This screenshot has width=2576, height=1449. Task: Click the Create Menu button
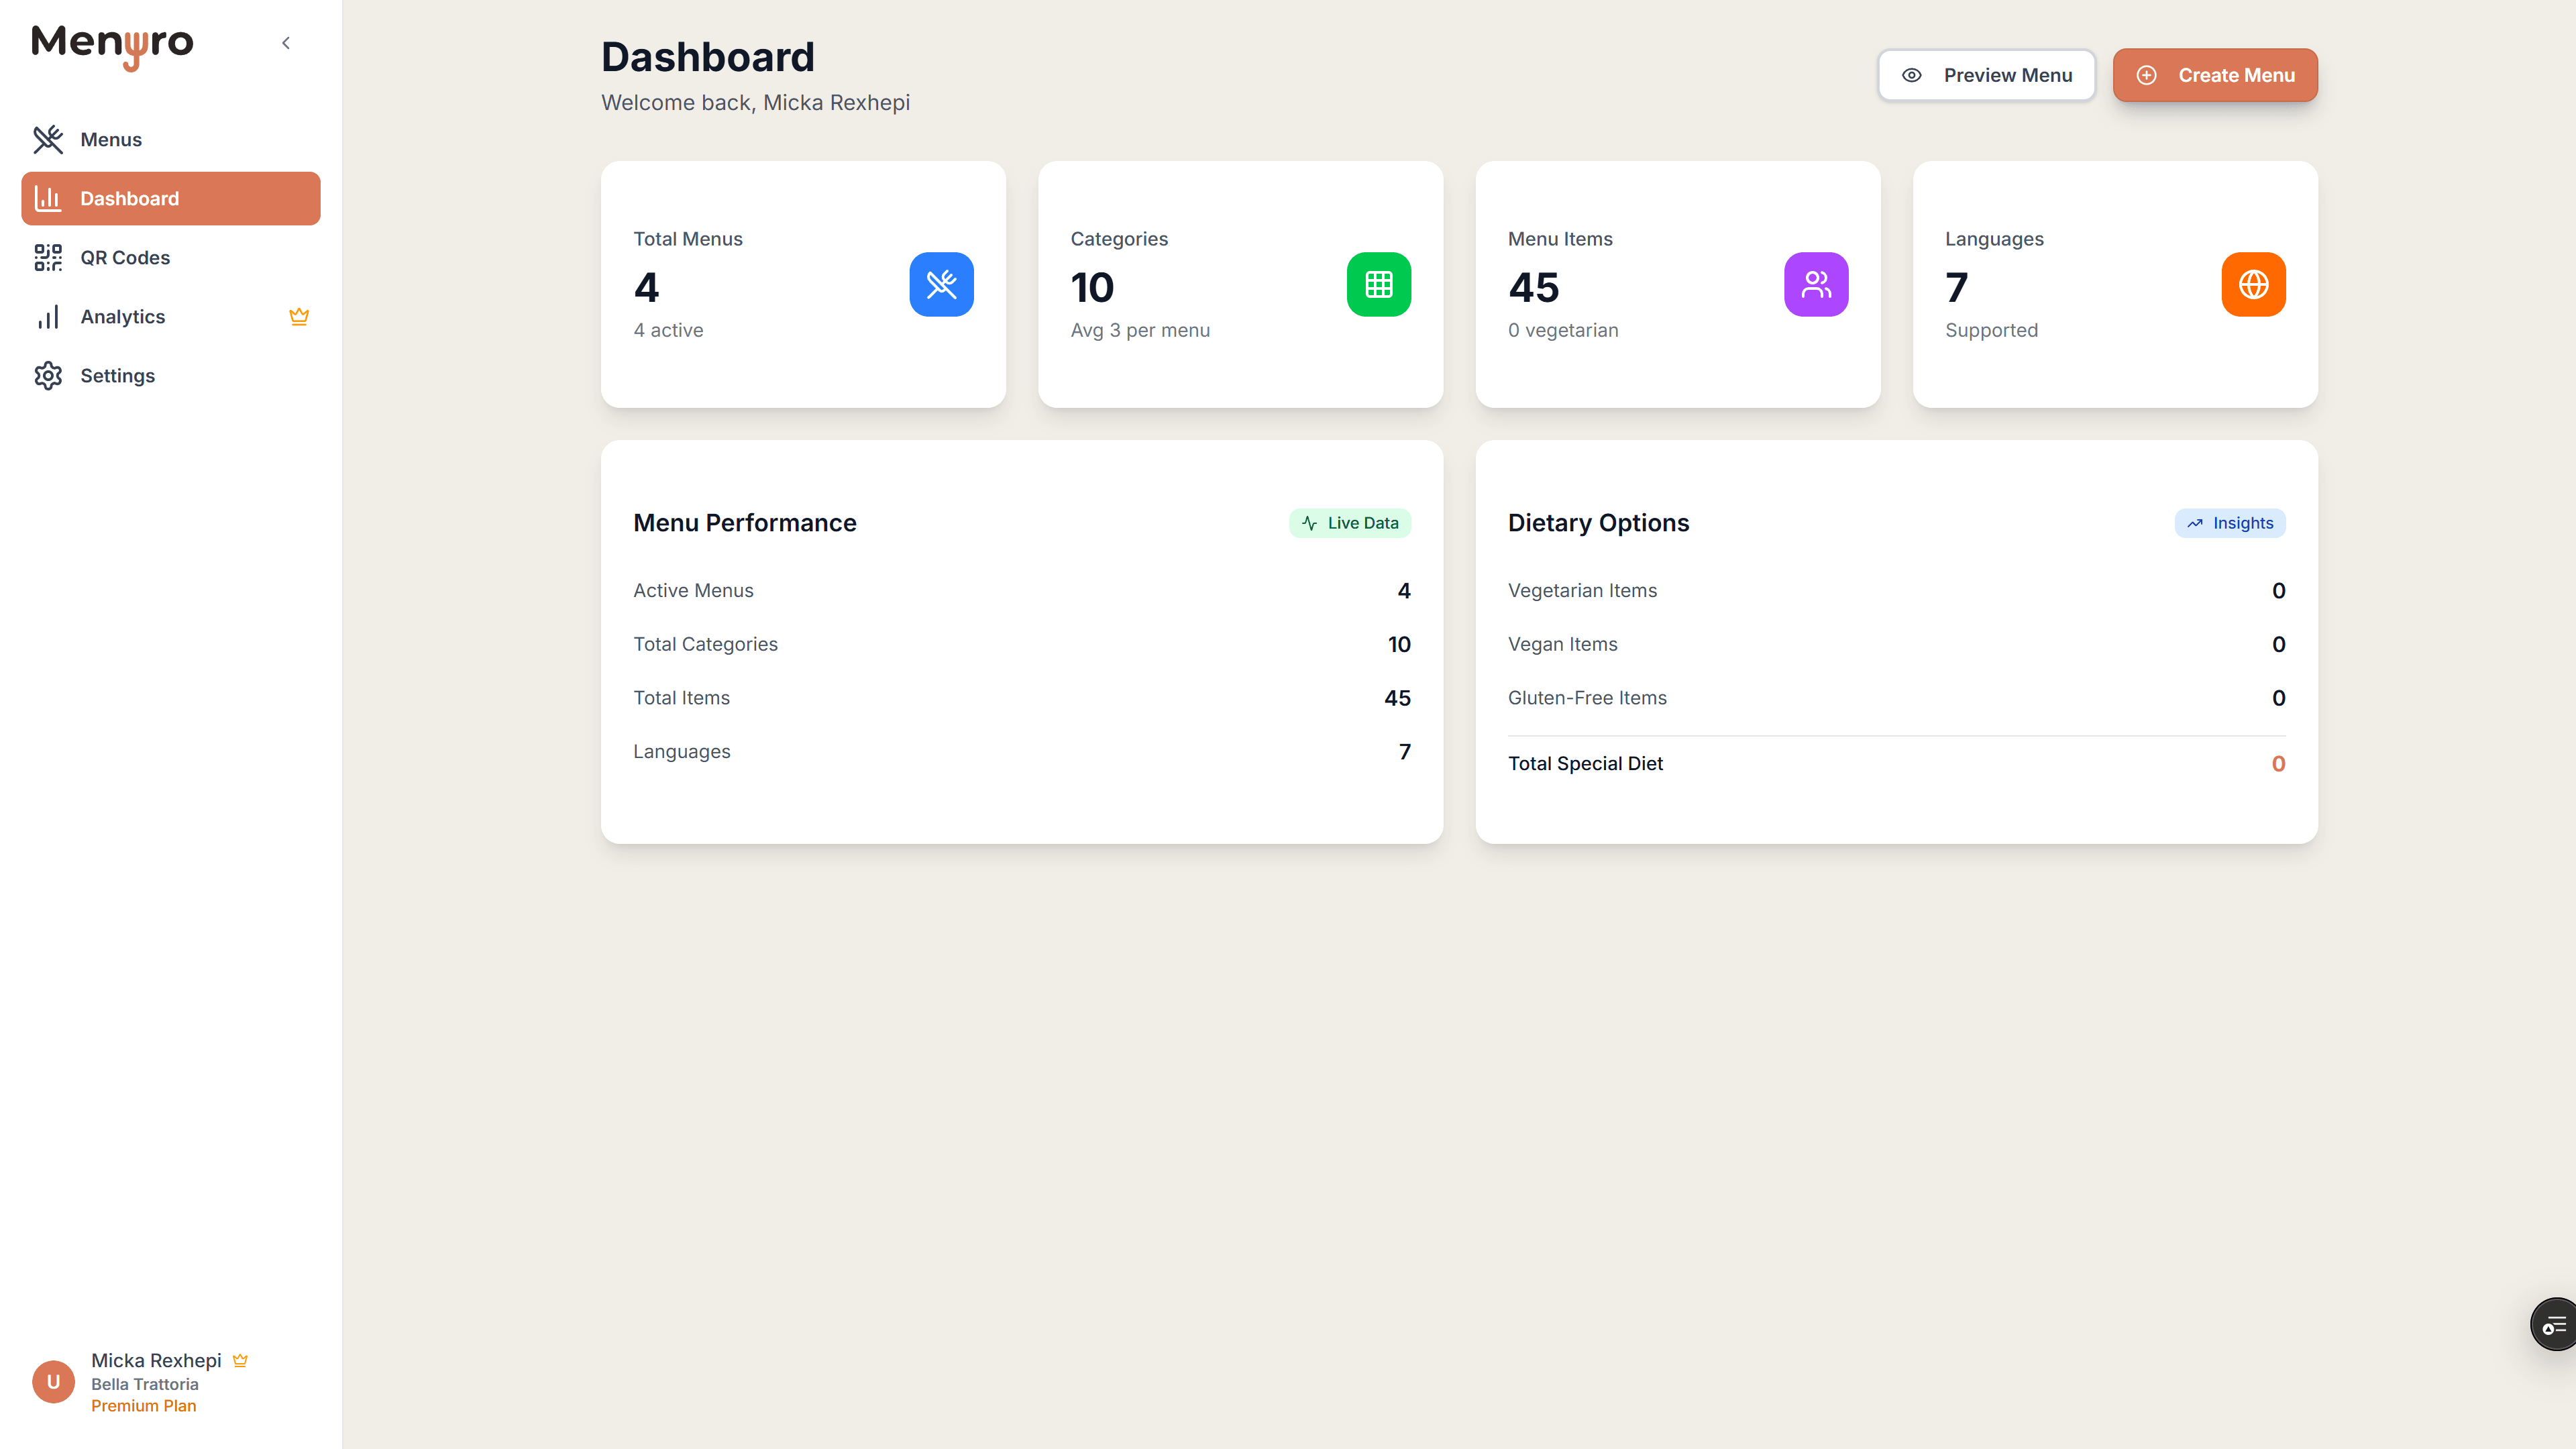click(x=2214, y=75)
